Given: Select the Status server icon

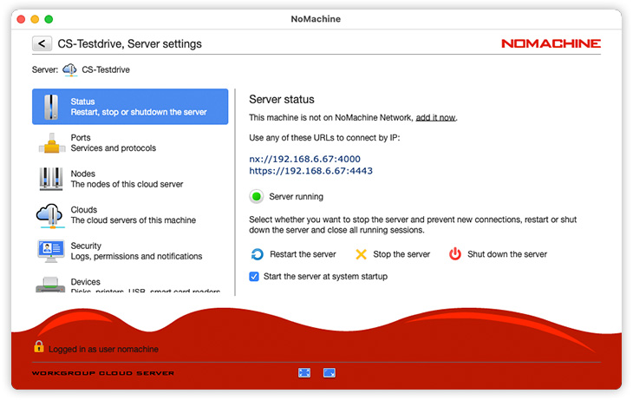Looking at the screenshot, I should coord(52,107).
